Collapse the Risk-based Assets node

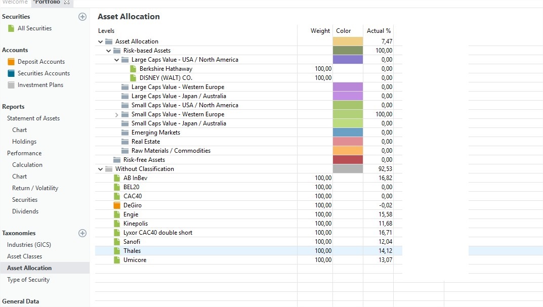tap(108, 51)
